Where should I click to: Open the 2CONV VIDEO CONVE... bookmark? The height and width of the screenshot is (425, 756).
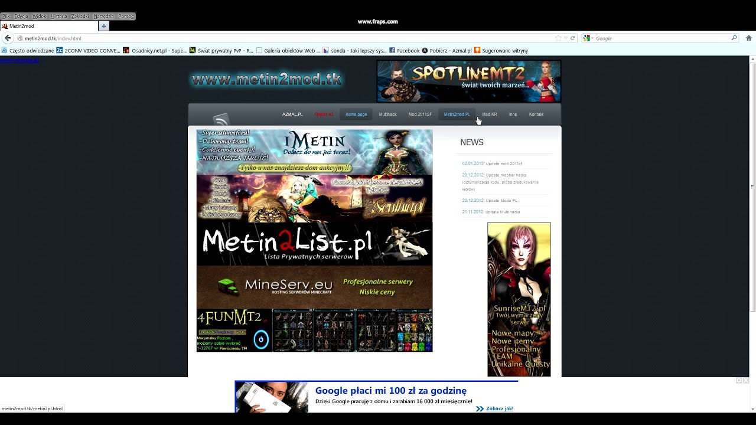tap(89, 51)
